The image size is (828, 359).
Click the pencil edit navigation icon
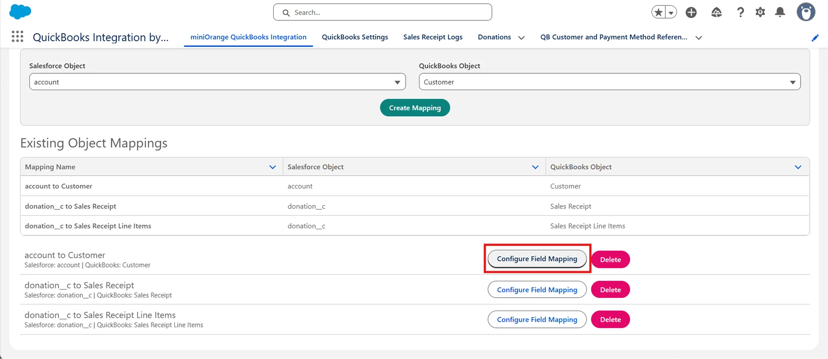[815, 38]
